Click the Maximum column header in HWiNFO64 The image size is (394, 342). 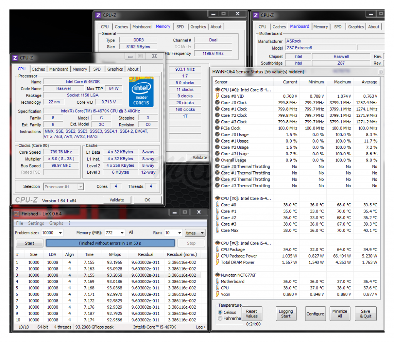click(x=342, y=82)
